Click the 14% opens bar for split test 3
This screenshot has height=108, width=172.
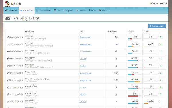[x=135, y=39]
